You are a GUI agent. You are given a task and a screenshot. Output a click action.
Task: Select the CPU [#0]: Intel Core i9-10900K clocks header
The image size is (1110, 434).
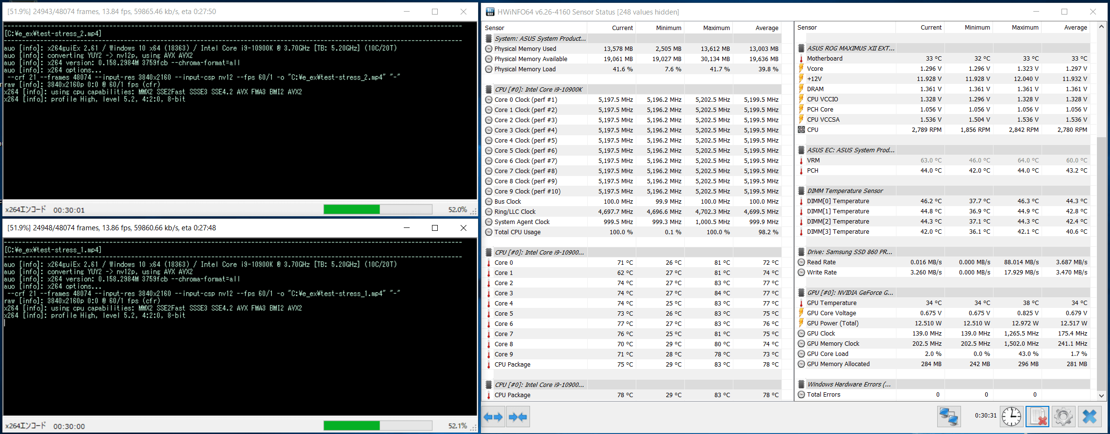pyautogui.click(x=632, y=90)
